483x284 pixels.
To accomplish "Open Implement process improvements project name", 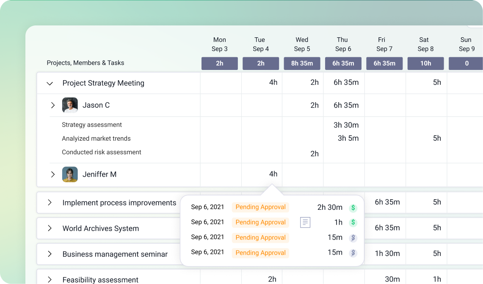I will tap(119, 203).
